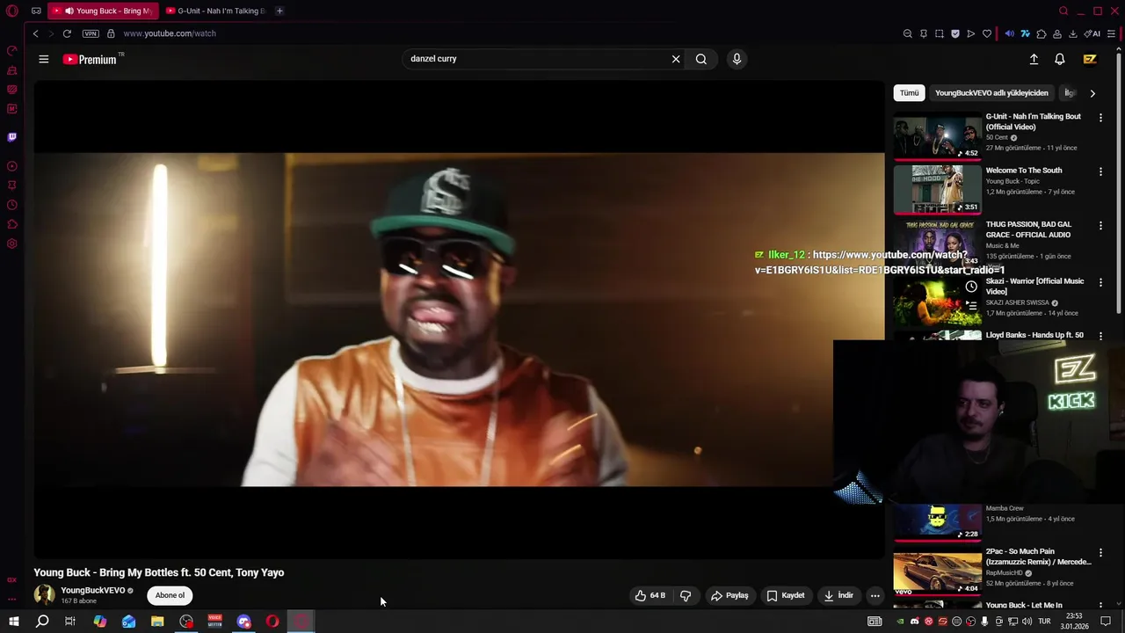1125x633 pixels.
Task: Open the ad blocker shield icon
Action: click(954, 33)
